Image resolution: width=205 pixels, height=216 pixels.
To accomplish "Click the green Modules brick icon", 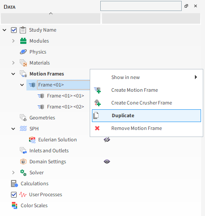I will pos(23,41).
